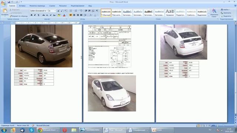Open the Office button menu
237x133 pixels.
(x=3, y=3)
